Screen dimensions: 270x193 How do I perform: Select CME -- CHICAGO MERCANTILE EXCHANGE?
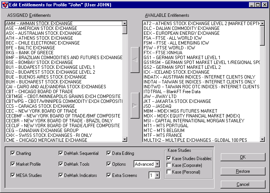[64, 140]
